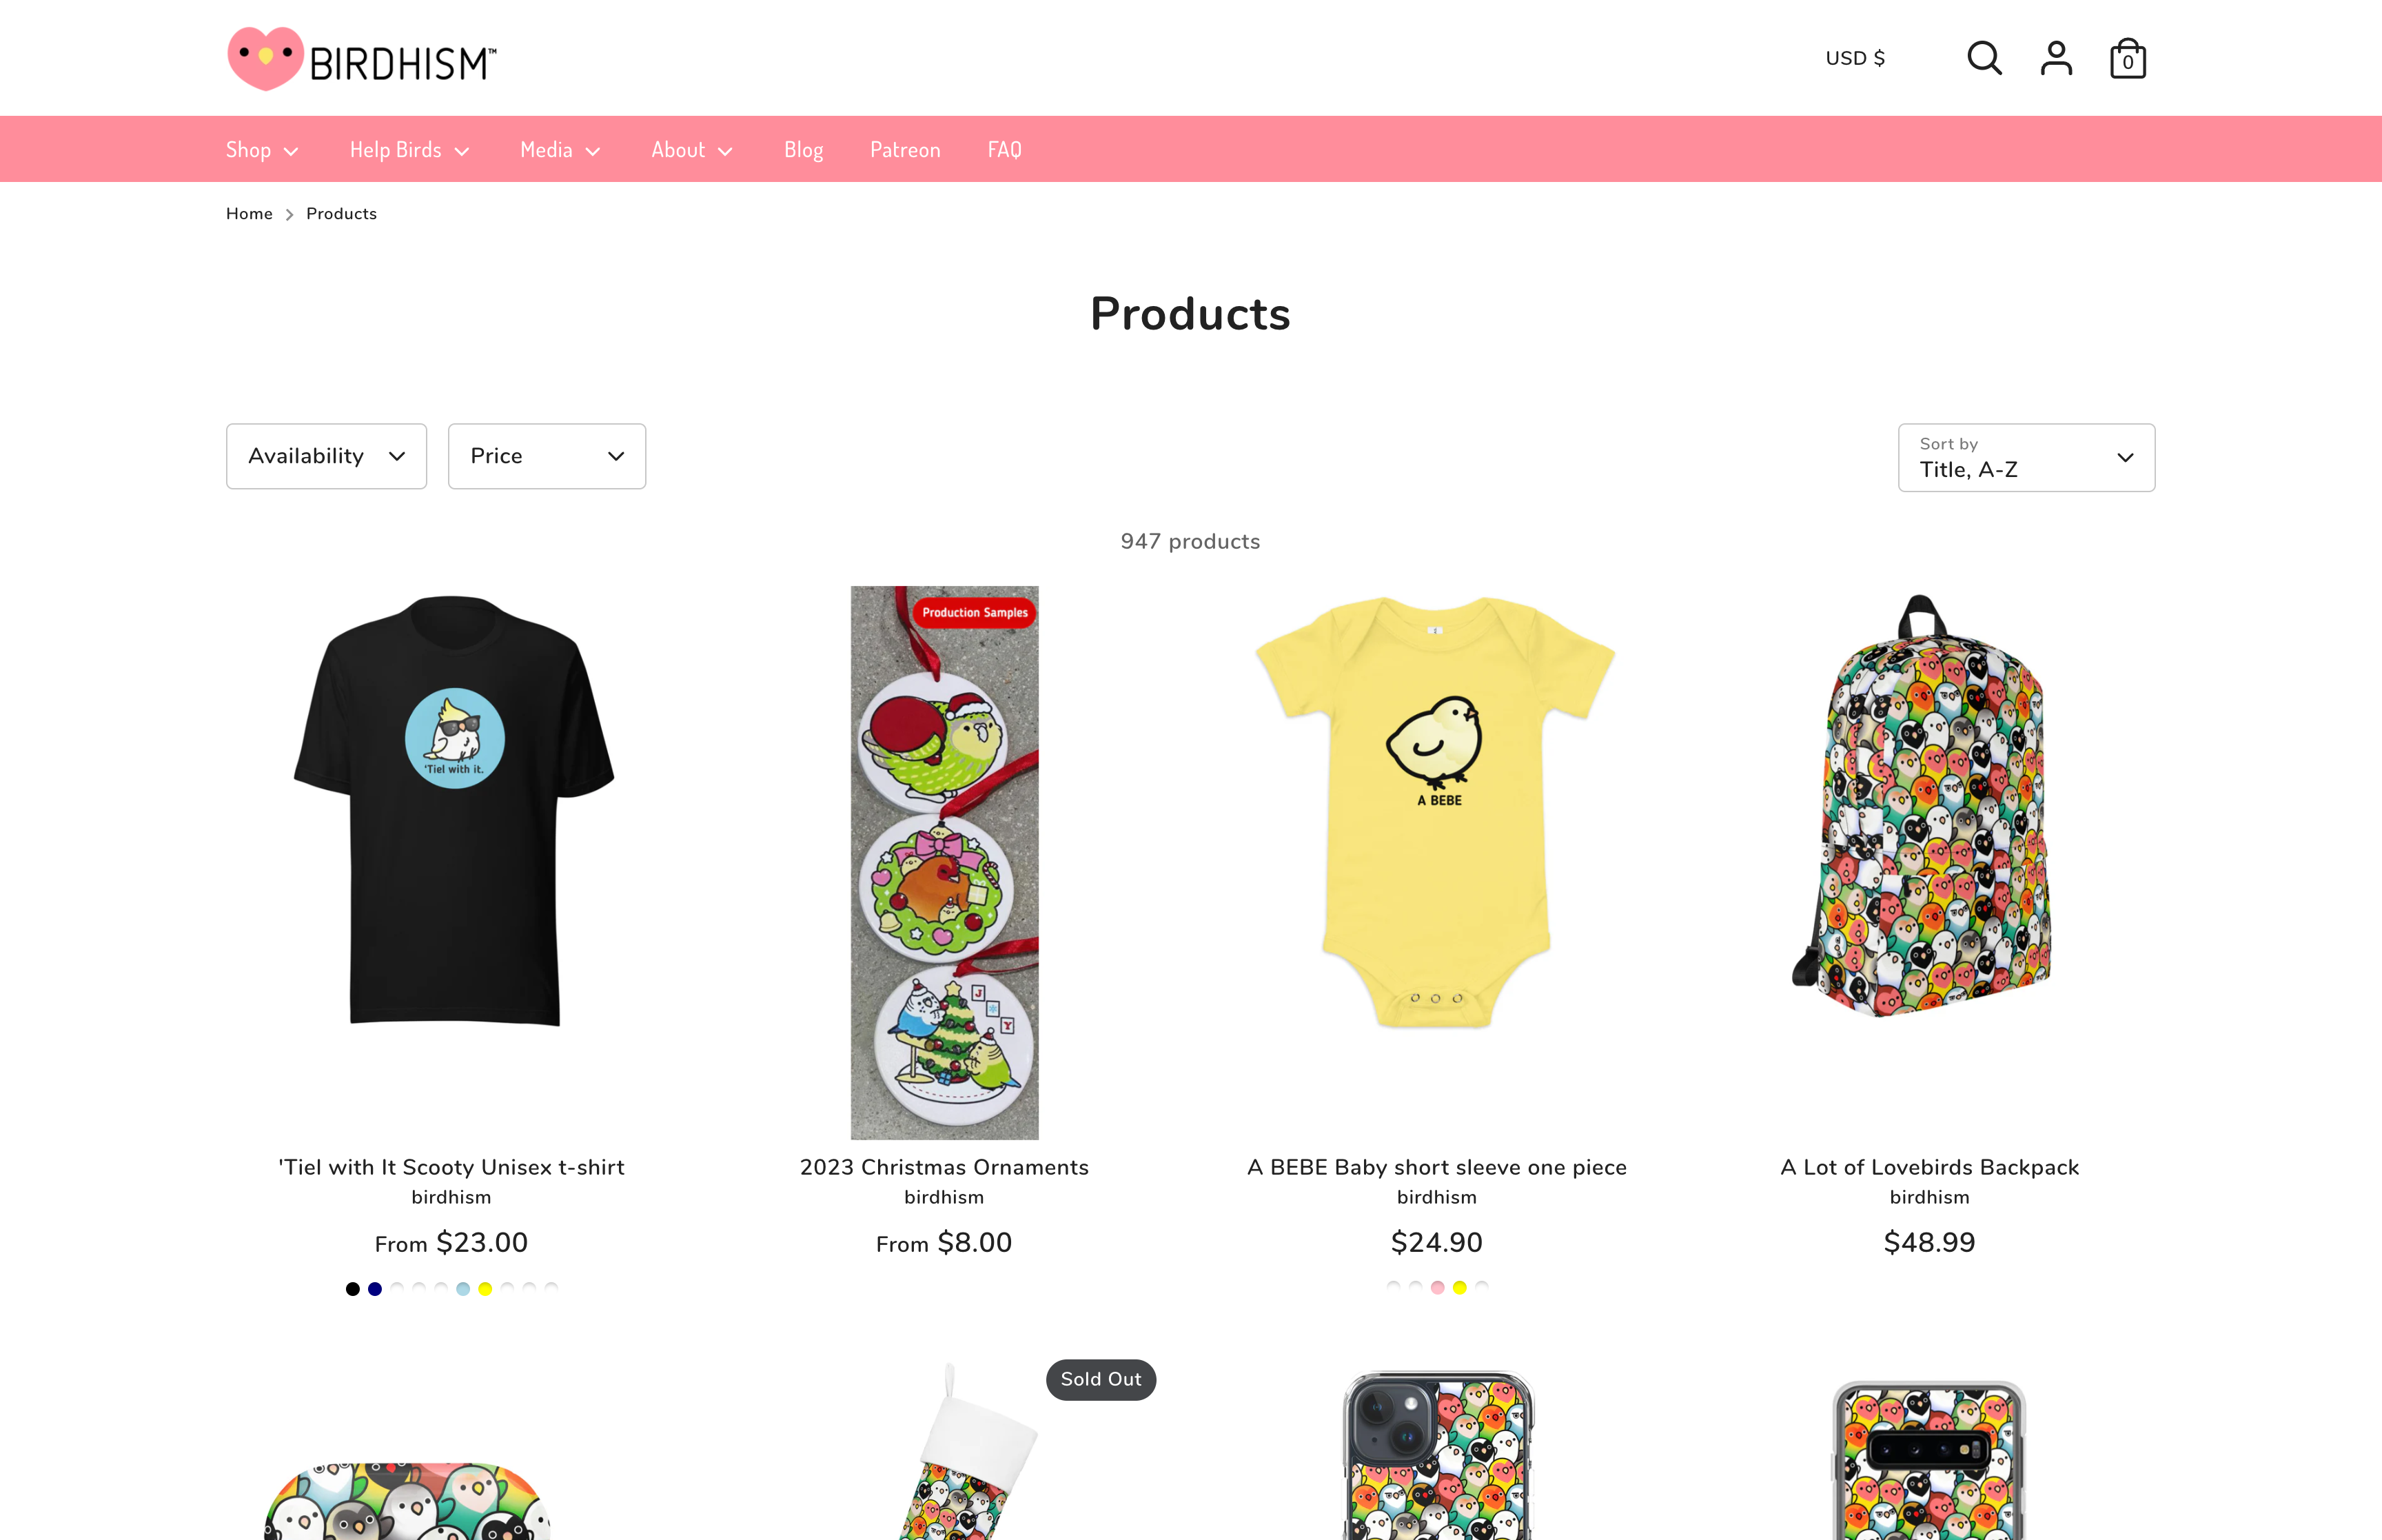This screenshot has height=1540, width=2382.
Task: Open the shopping bag cart icon
Action: click(2128, 58)
